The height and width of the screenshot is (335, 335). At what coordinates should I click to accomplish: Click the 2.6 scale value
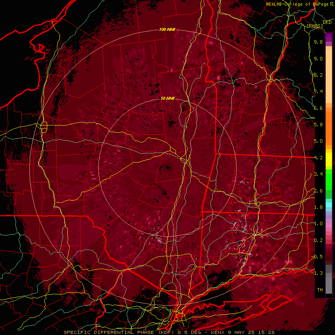(318, 191)
